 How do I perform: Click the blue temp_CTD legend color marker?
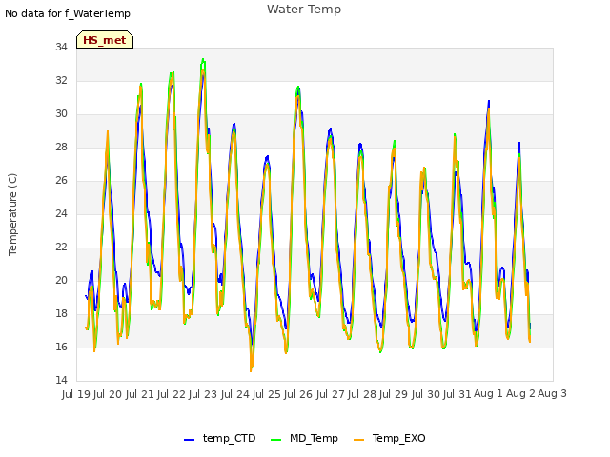click(x=189, y=440)
